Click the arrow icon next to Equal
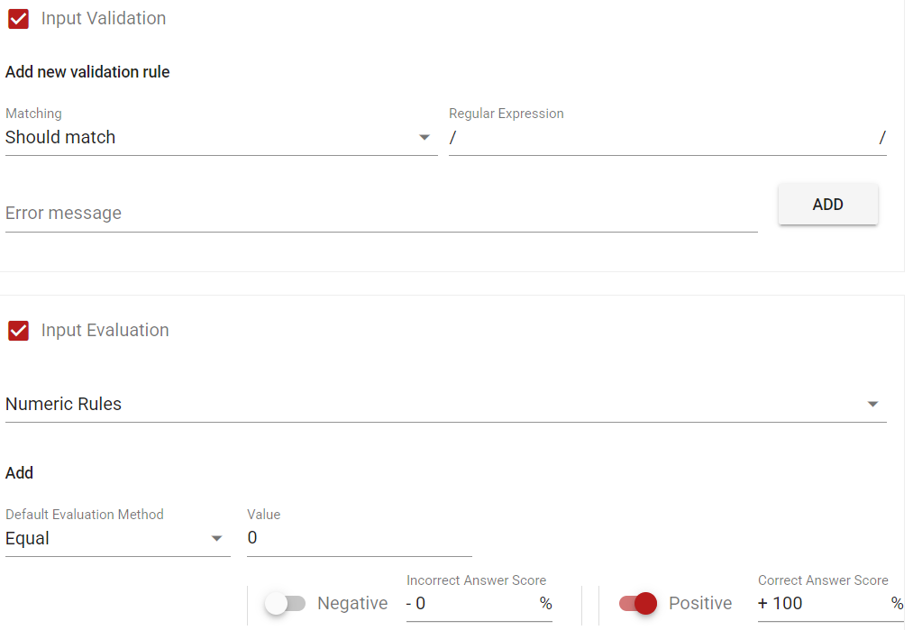The width and height of the screenshot is (913, 630). 216,539
